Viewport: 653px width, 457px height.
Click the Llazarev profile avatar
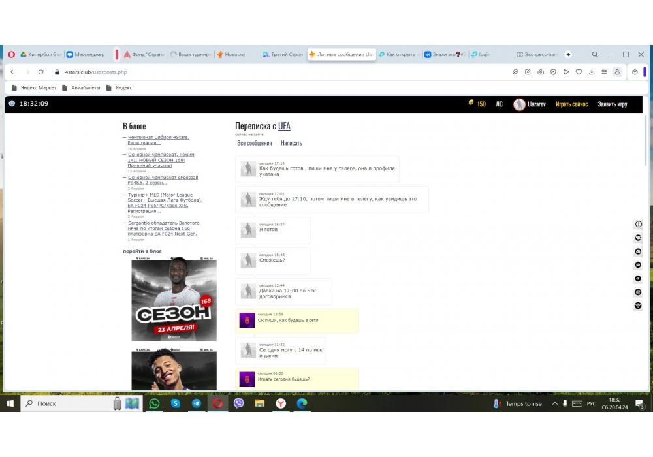pyautogui.click(x=519, y=104)
